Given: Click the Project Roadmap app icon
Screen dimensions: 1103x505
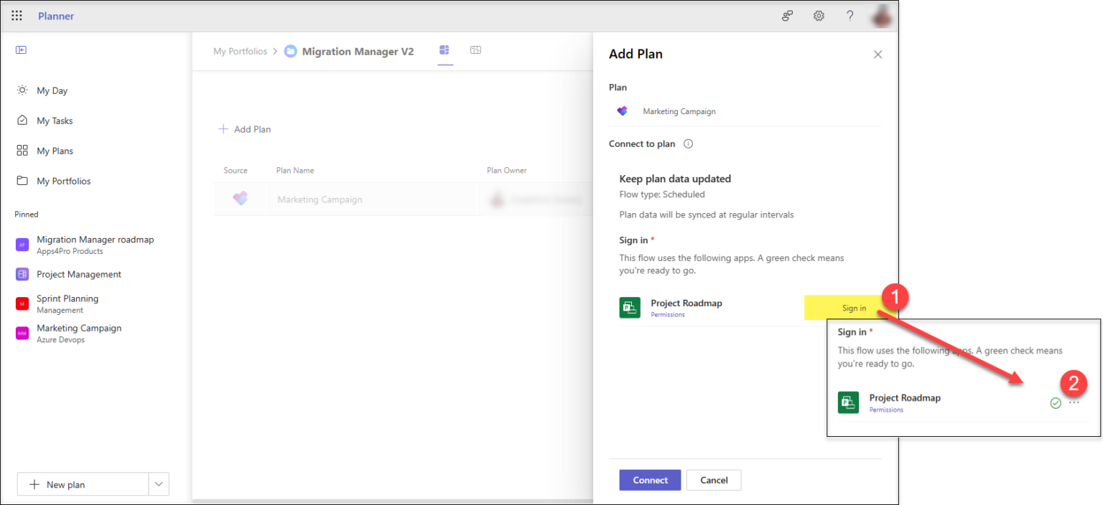Looking at the screenshot, I should click(x=630, y=307).
